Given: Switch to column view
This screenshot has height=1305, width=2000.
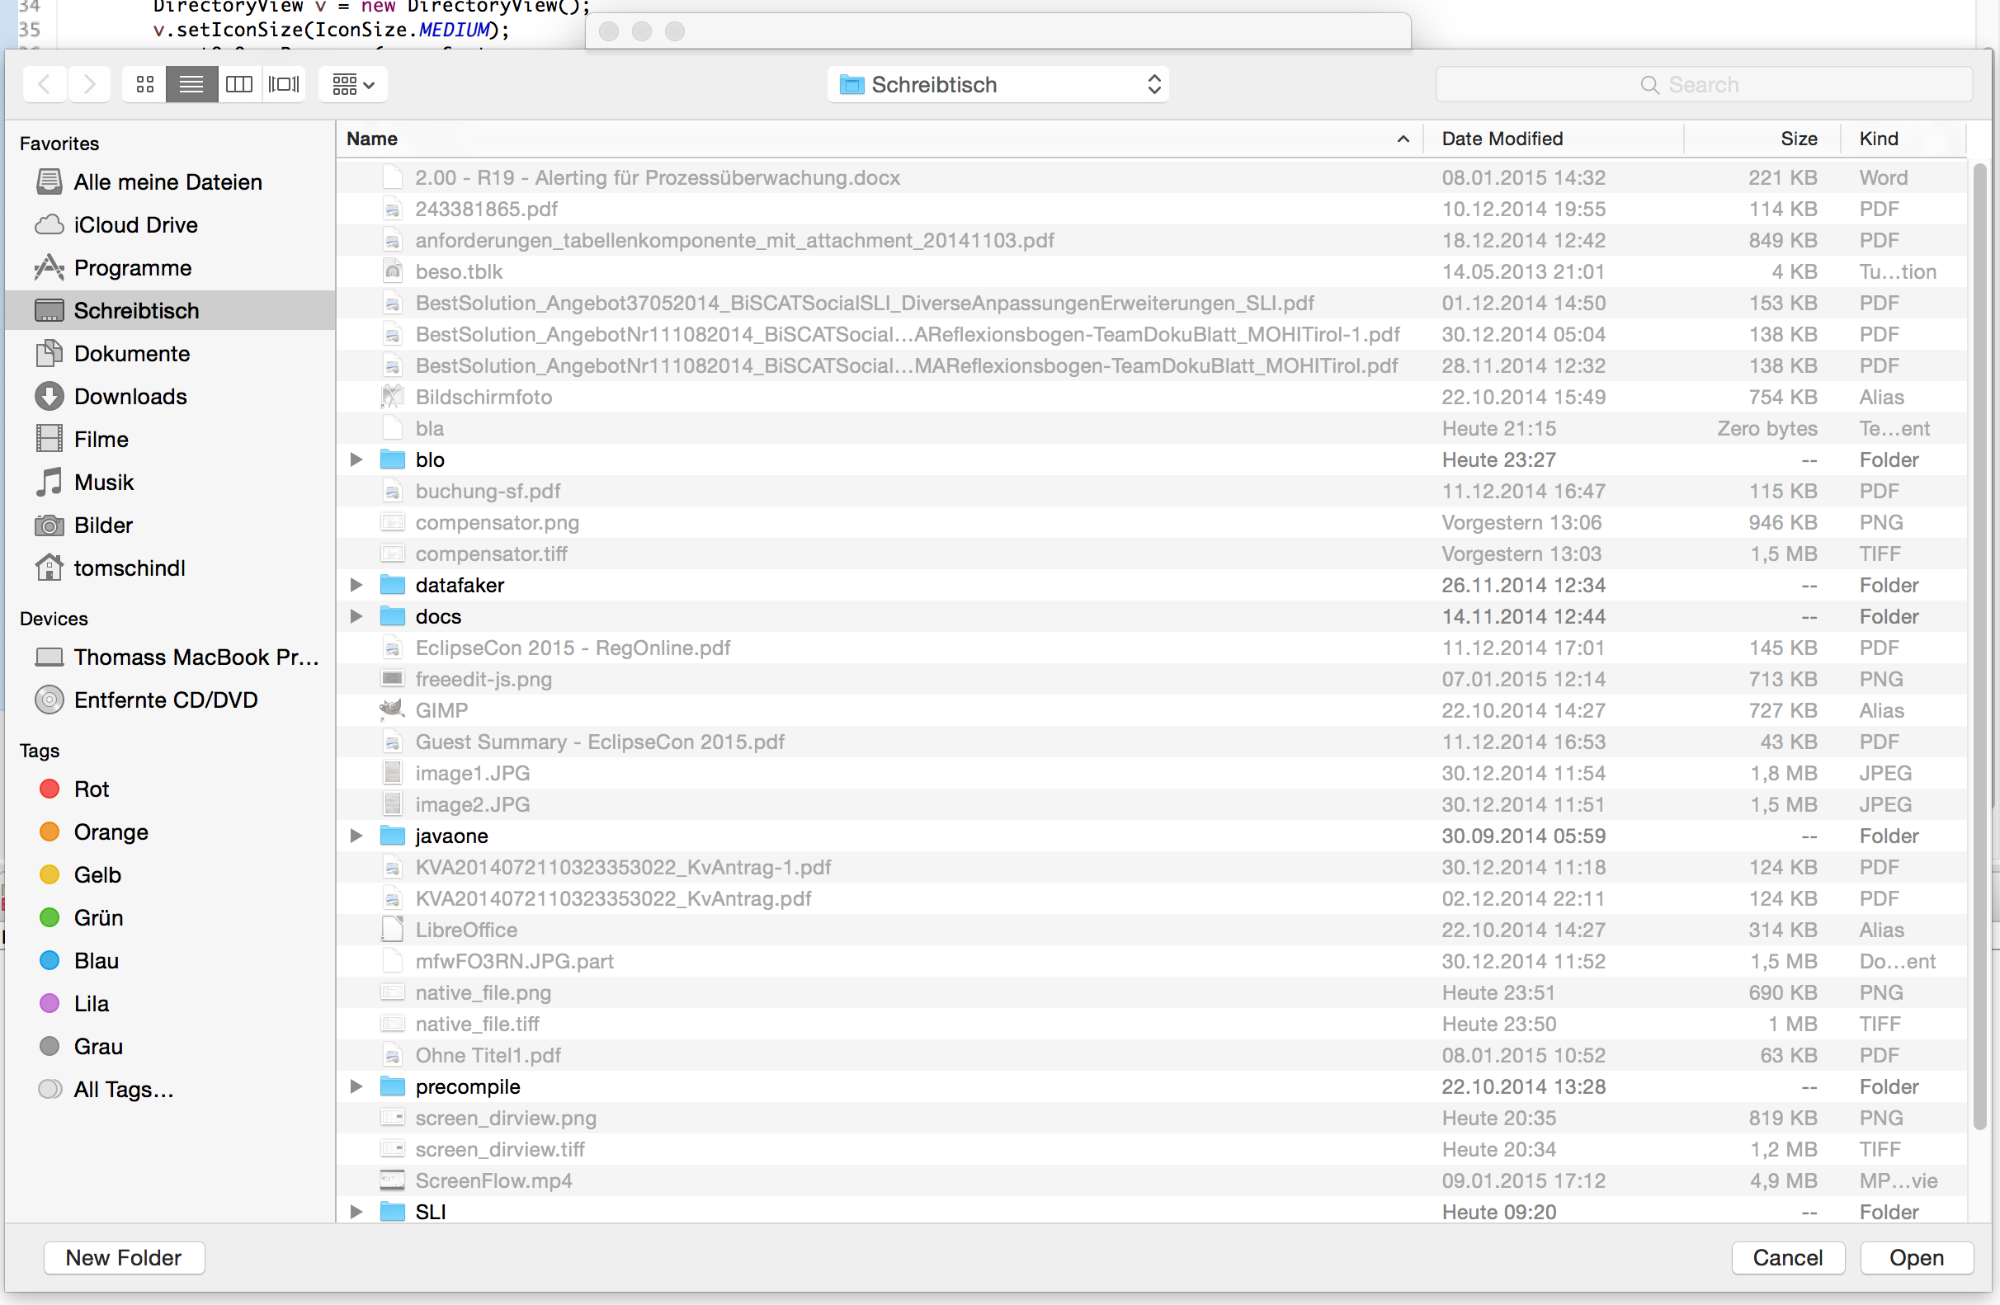Looking at the screenshot, I should pos(239,84).
